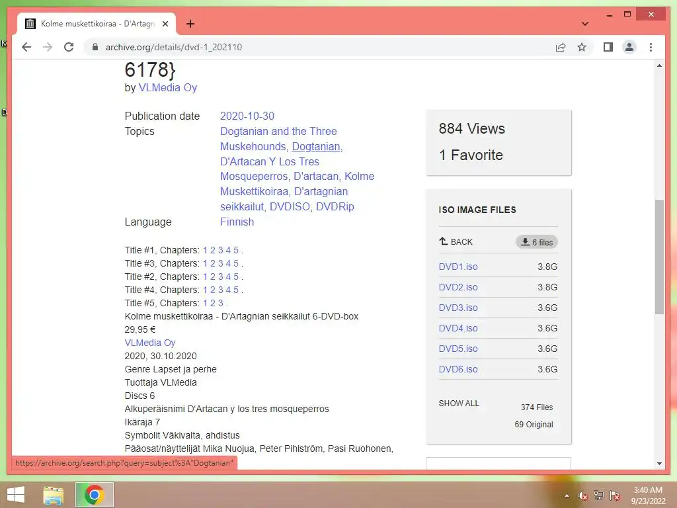677x508 pixels.
Task: Download DVD2.iso
Action: tap(458, 287)
